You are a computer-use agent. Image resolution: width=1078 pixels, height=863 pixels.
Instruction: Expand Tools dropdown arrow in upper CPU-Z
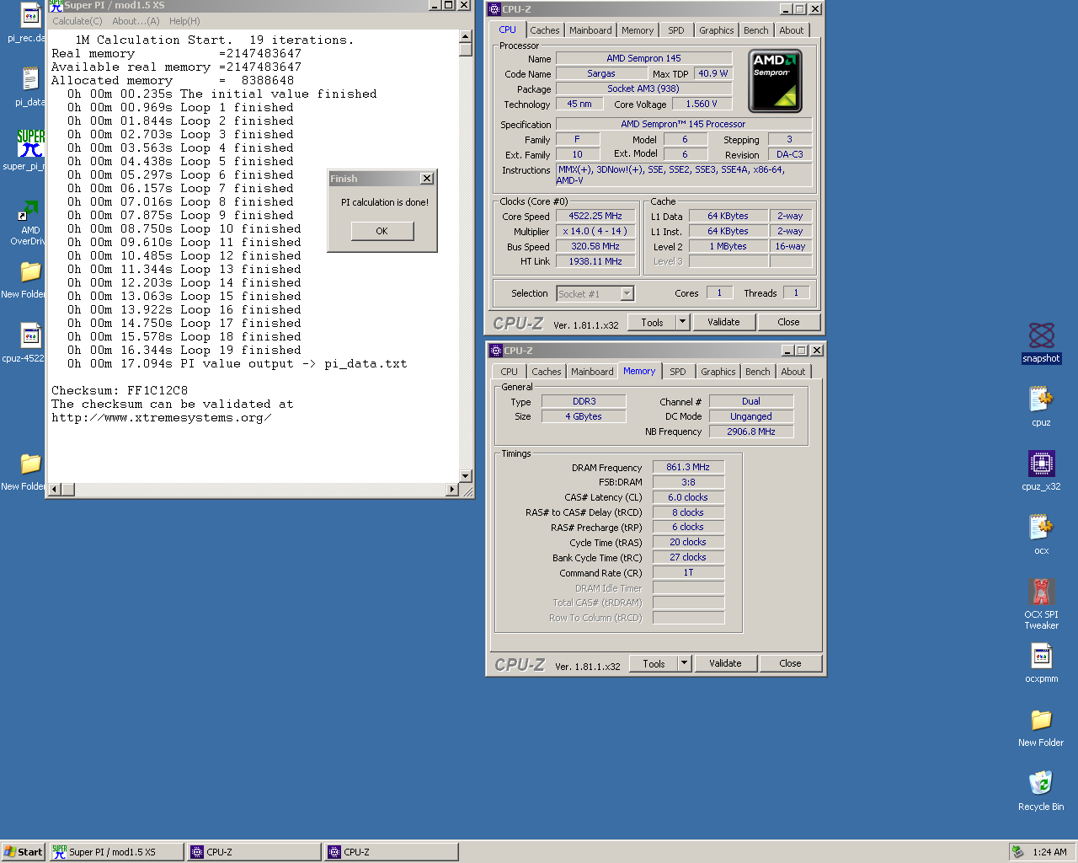(x=683, y=322)
